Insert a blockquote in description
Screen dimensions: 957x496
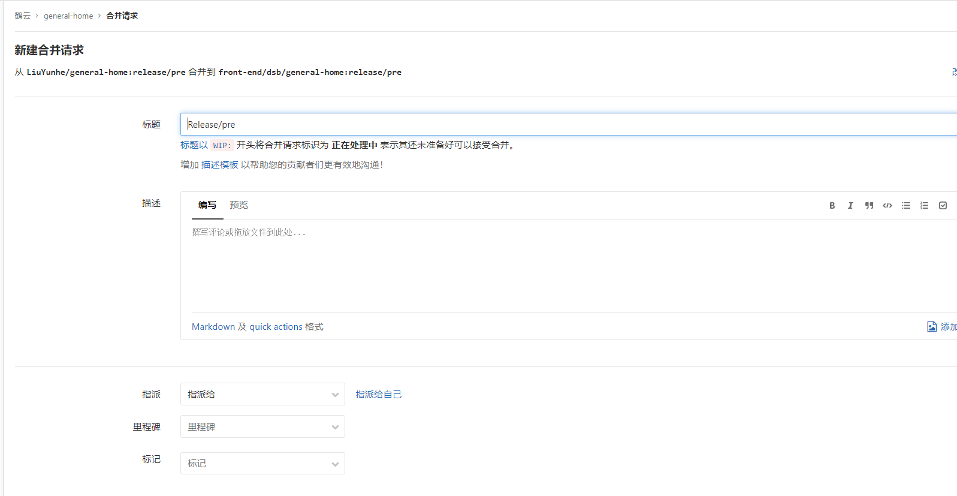tap(869, 206)
